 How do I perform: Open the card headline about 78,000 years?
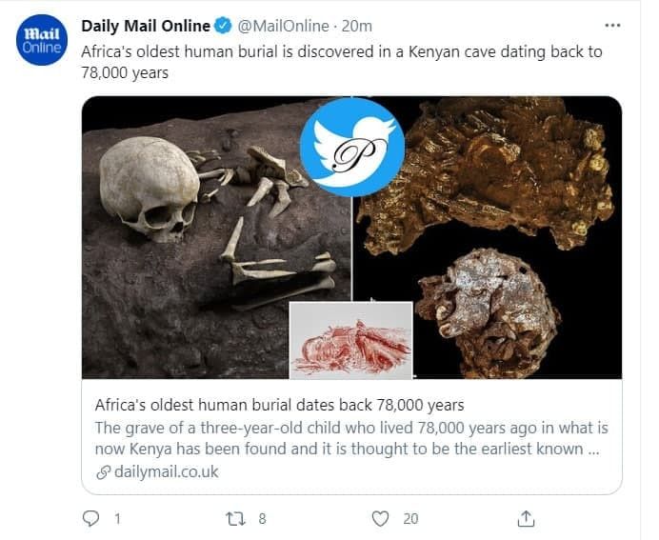pos(279,405)
